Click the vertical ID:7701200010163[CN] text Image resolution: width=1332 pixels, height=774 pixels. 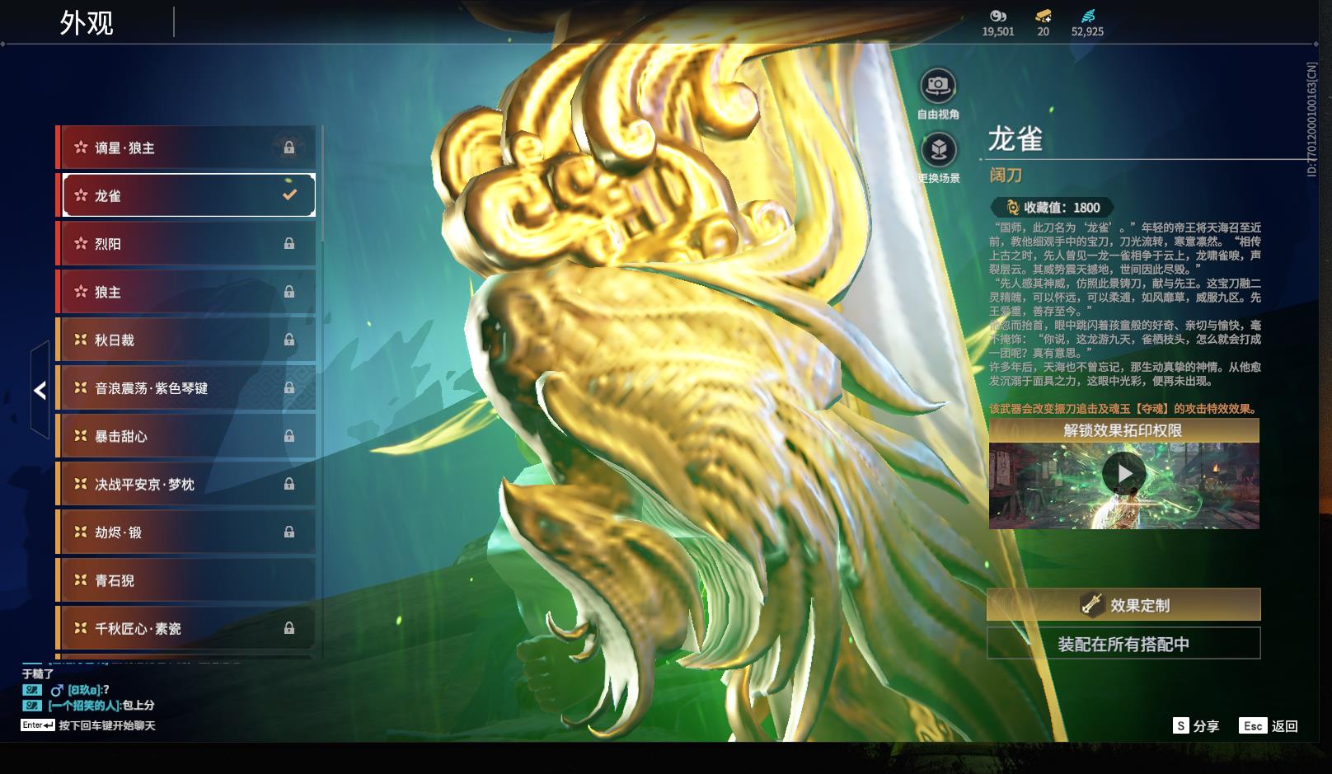coord(1311,120)
